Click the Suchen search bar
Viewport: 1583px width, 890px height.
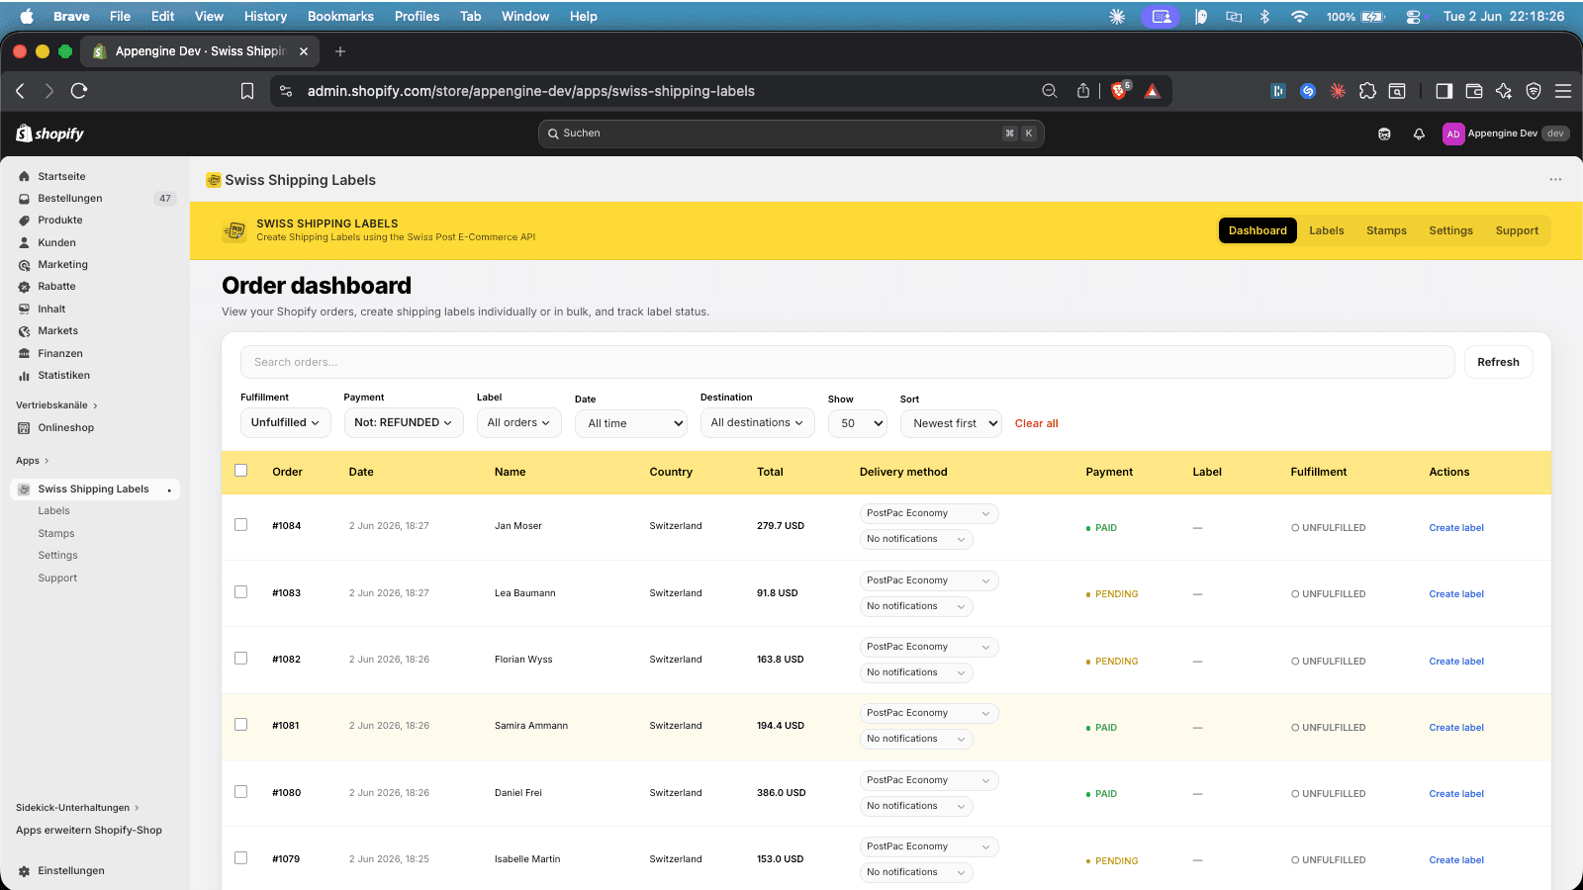tap(791, 133)
